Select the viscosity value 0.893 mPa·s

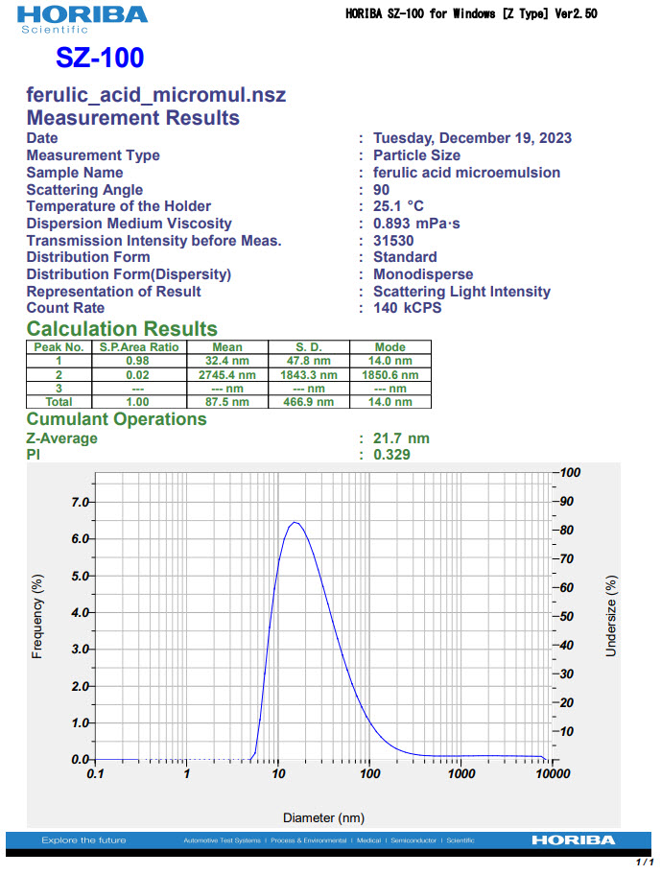coord(416,224)
